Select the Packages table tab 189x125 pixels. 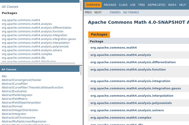click(99, 34)
